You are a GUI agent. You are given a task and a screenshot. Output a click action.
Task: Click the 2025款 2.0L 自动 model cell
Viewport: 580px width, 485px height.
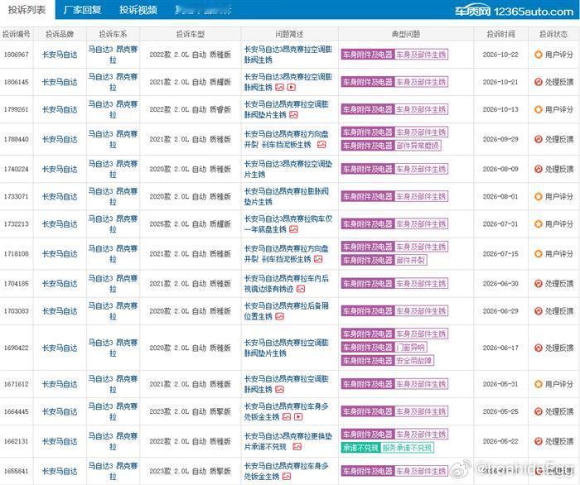pyautogui.click(x=190, y=224)
